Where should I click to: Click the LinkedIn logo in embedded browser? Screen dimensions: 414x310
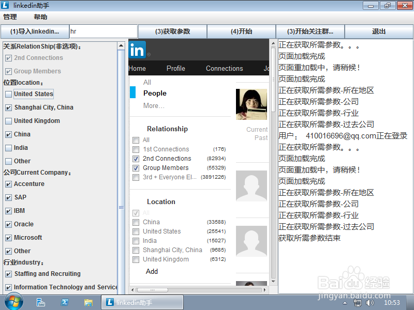137,50
